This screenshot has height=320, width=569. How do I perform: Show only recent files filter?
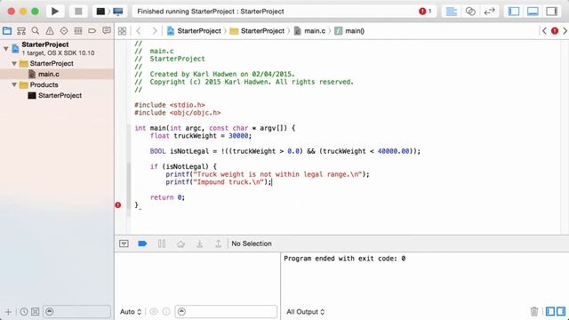[24, 312]
